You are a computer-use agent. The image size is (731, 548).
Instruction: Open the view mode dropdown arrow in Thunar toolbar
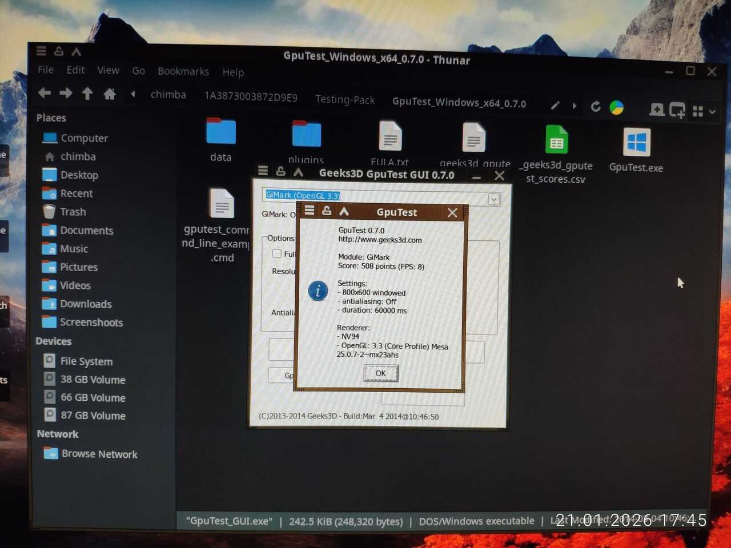712,112
